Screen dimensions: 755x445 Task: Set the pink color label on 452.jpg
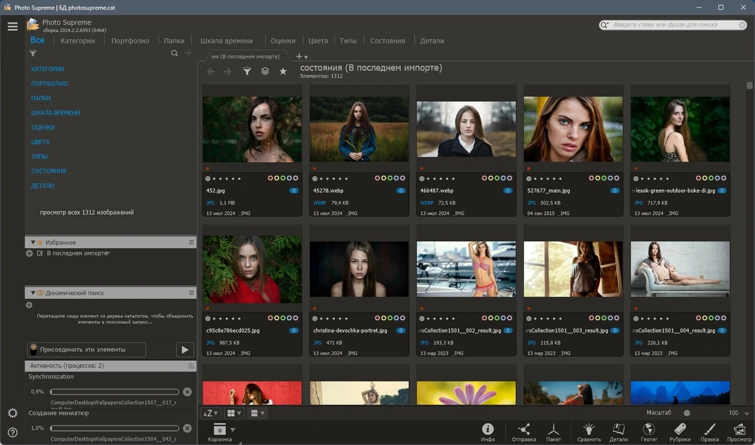[x=271, y=179]
